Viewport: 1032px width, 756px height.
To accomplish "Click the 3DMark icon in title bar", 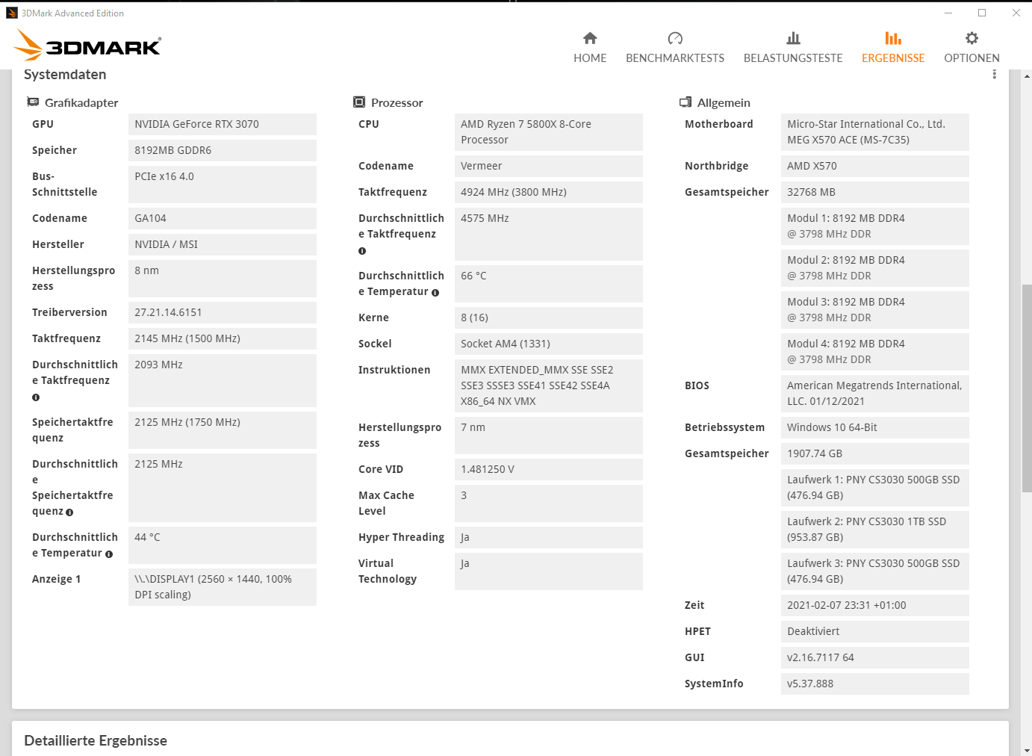I will tap(10, 13).
